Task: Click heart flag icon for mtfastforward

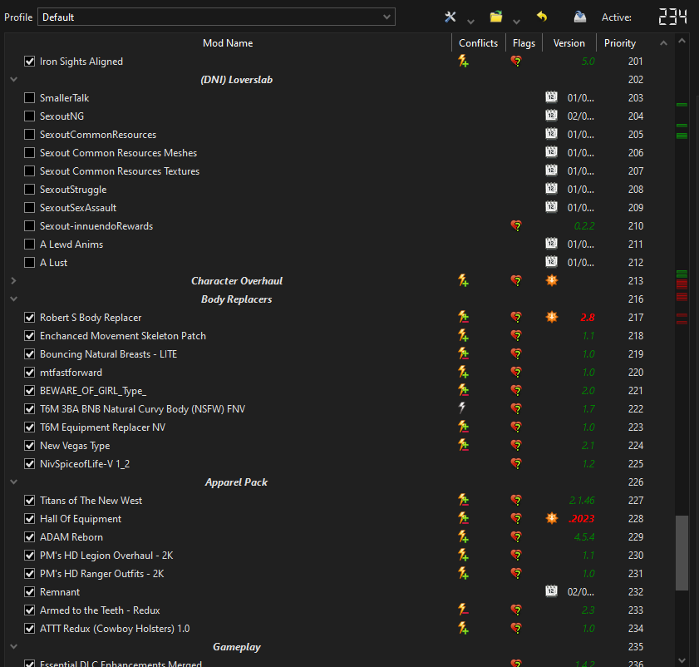Action: click(x=516, y=372)
